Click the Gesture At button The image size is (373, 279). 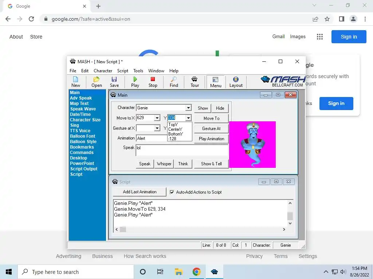[212, 129]
